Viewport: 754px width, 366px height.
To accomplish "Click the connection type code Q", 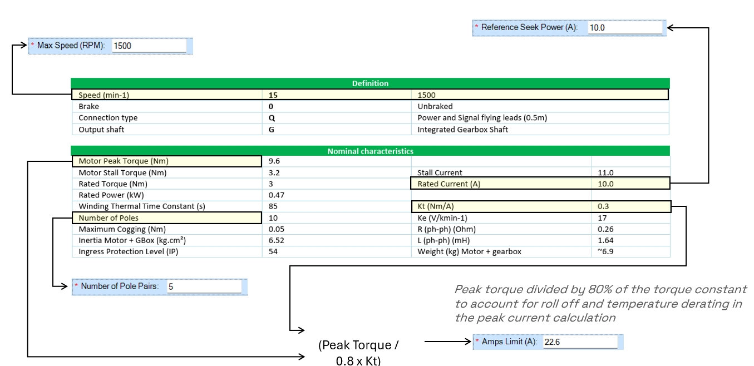I will coord(272,118).
